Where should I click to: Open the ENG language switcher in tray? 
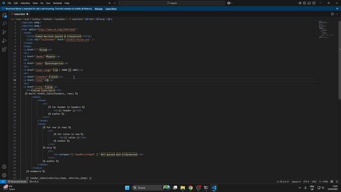point(312,188)
